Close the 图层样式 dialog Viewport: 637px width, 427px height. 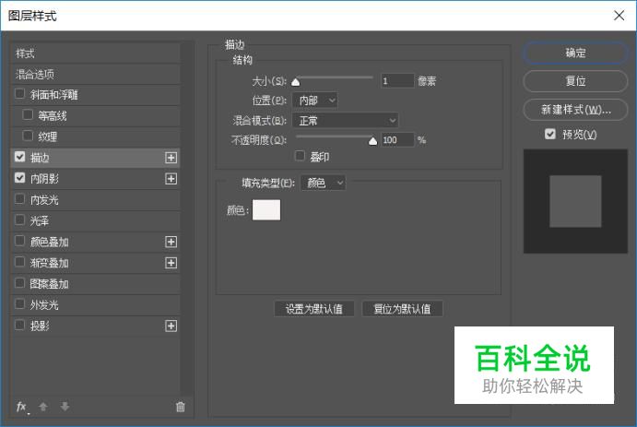(619, 16)
